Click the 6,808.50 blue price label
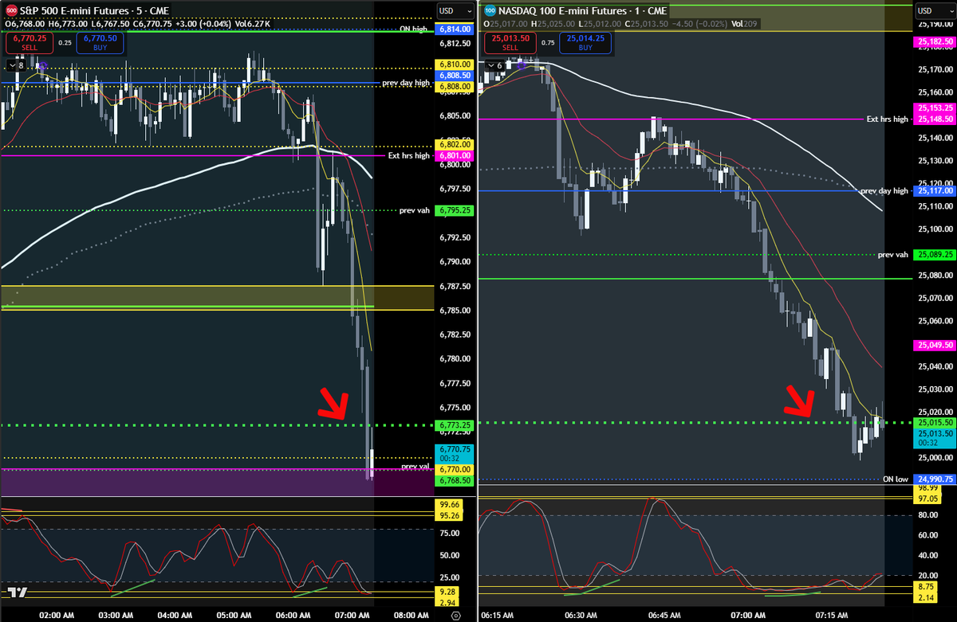Screen dimensions: 957x622 tap(454, 74)
